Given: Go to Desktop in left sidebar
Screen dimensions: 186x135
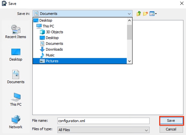Looking at the screenshot, I should [x=16, y=55].
